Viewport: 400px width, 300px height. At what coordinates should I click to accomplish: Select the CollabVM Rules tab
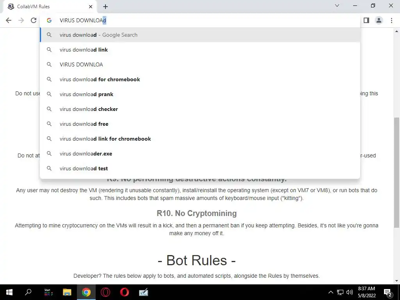50,7
